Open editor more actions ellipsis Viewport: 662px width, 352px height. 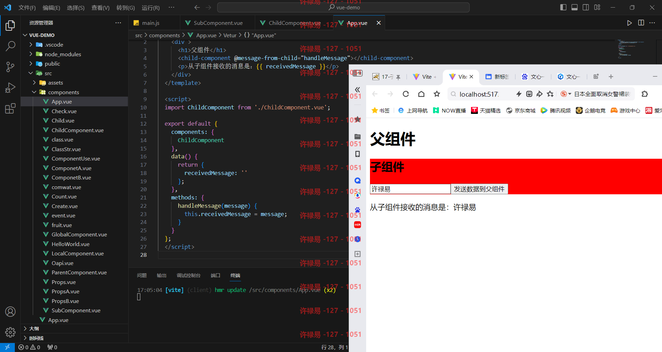tap(652, 23)
